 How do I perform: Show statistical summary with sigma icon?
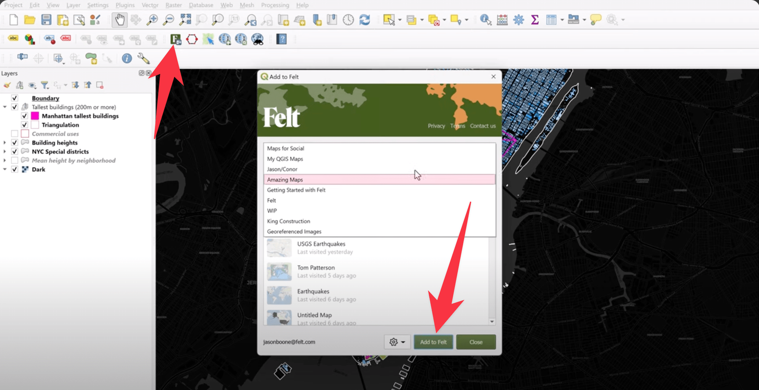point(535,20)
